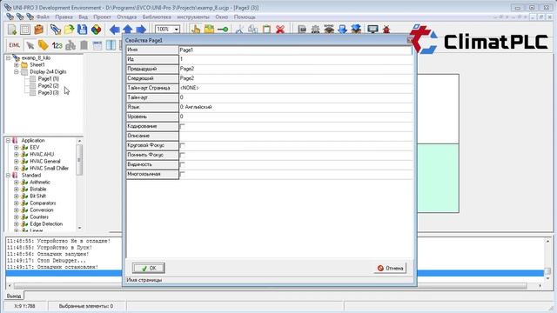Click the Отмена cancel button
This screenshot has width=557, height=313.
point(391,268)
